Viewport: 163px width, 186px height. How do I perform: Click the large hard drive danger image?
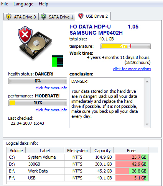[35, 44]
